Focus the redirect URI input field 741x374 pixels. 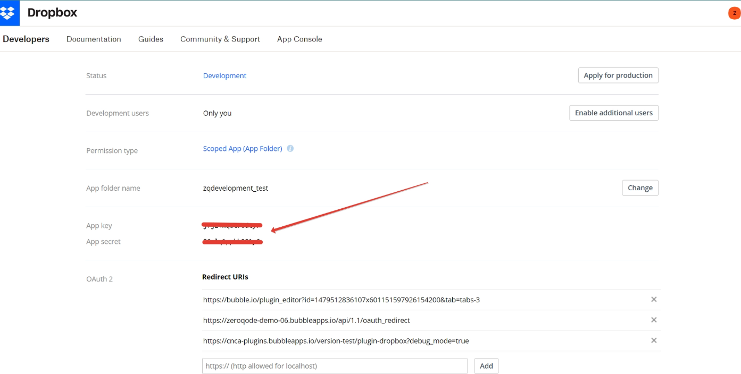pyautogui.click(x=335, y=366)
